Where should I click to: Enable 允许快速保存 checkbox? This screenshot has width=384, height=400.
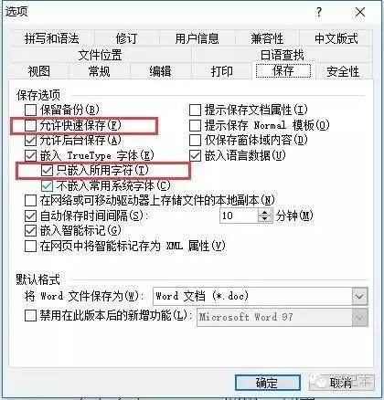(30, 125)
